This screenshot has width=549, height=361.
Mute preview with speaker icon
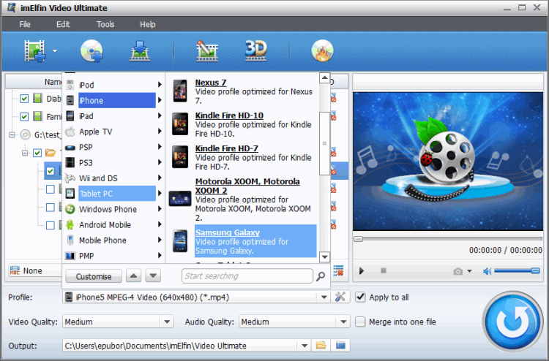click(x=487, y=271)
